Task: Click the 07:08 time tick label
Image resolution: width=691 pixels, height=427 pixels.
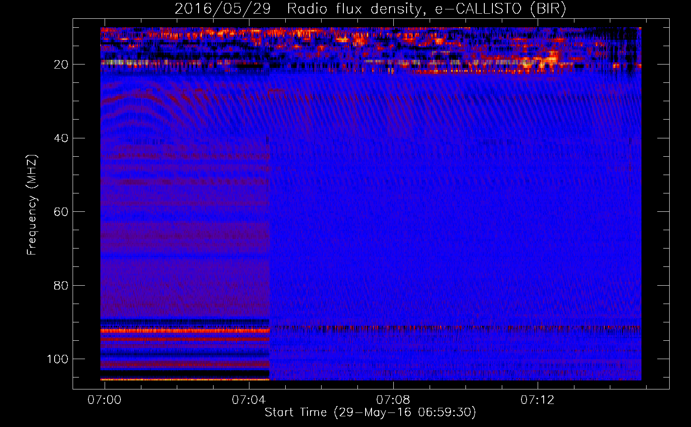Action: [393, 400]
